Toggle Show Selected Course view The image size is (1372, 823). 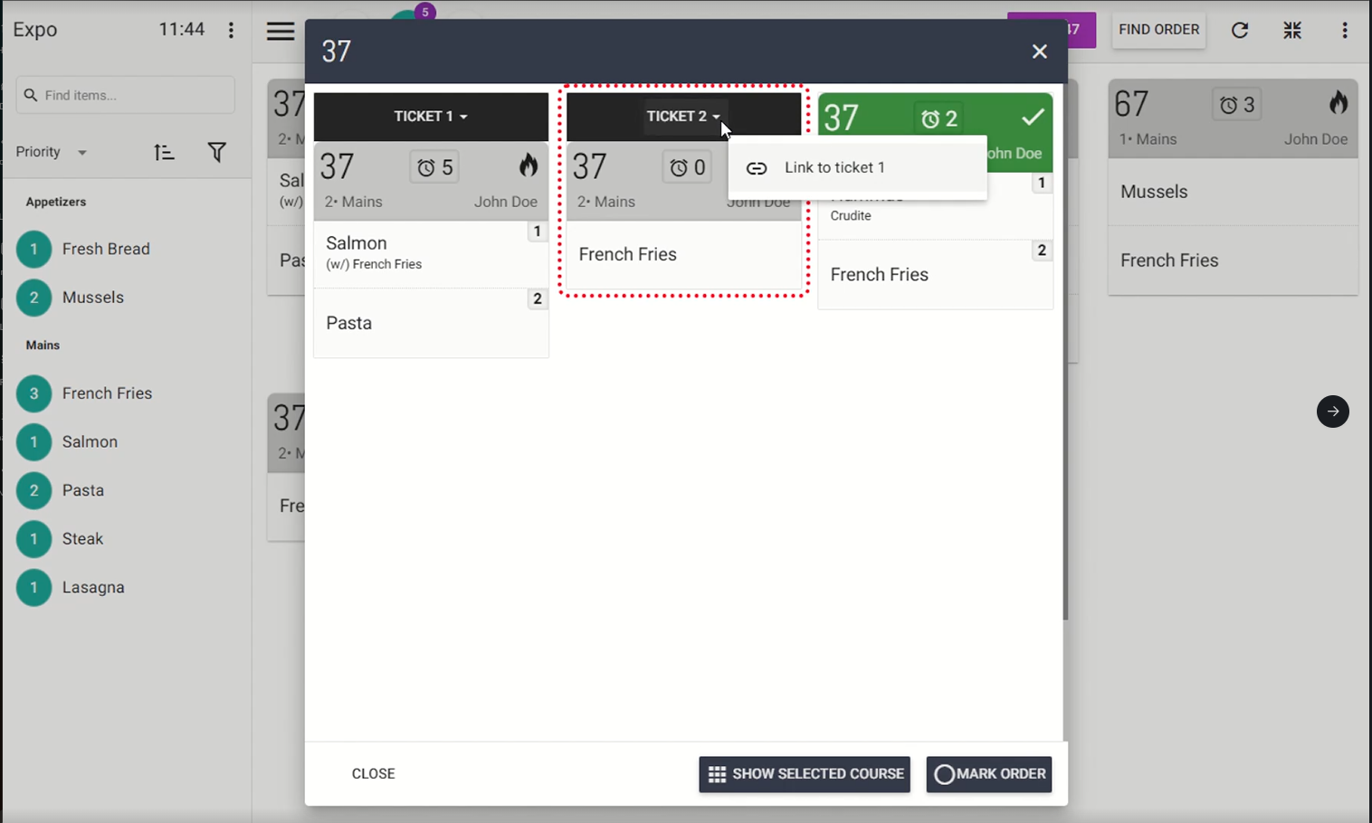pyautogui.click(x=805, y=774)
